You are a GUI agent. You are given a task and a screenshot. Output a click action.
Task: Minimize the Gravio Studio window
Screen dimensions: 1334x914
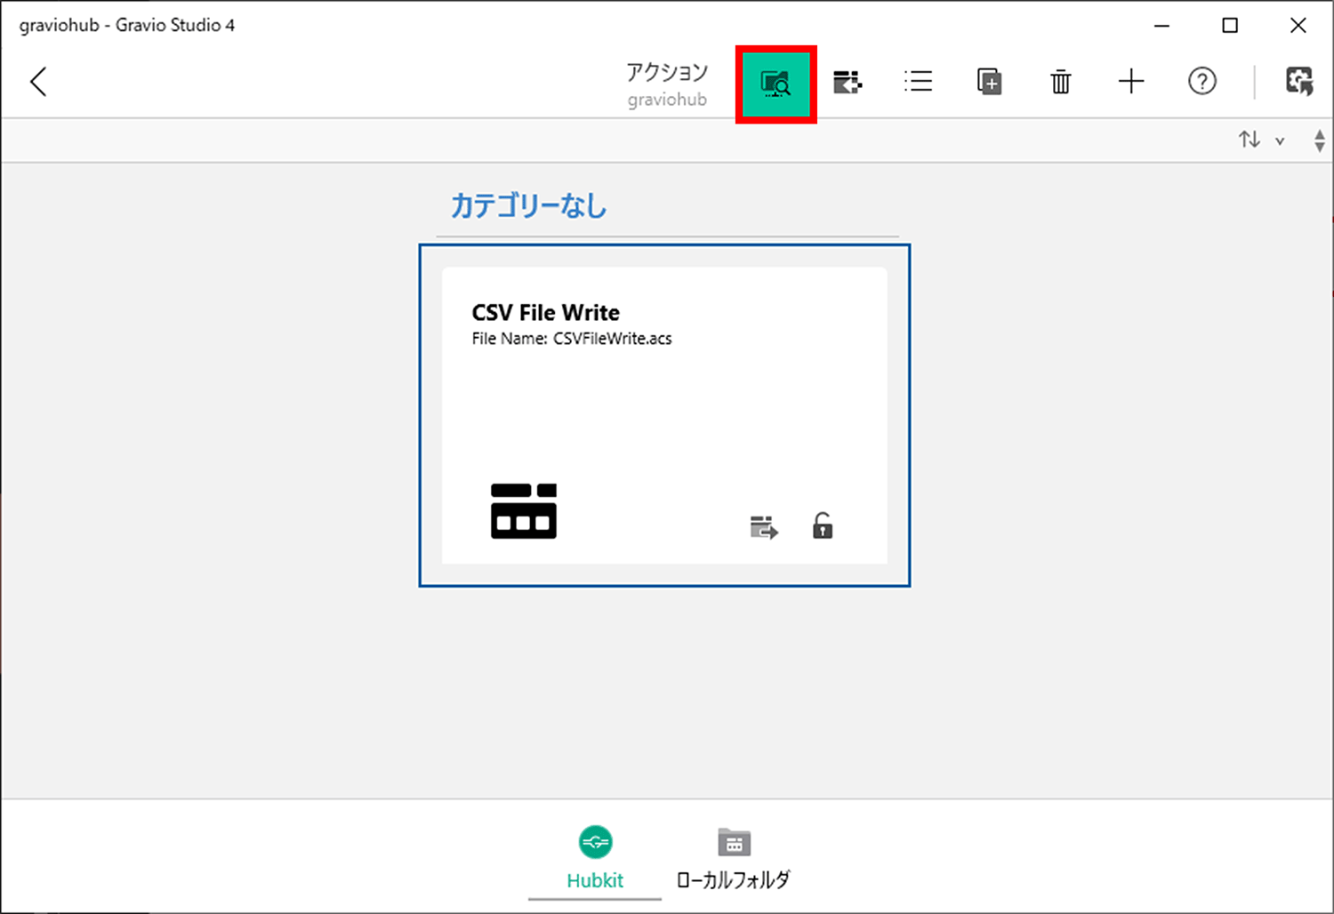pyautogui.click(x=1161, y=26)
